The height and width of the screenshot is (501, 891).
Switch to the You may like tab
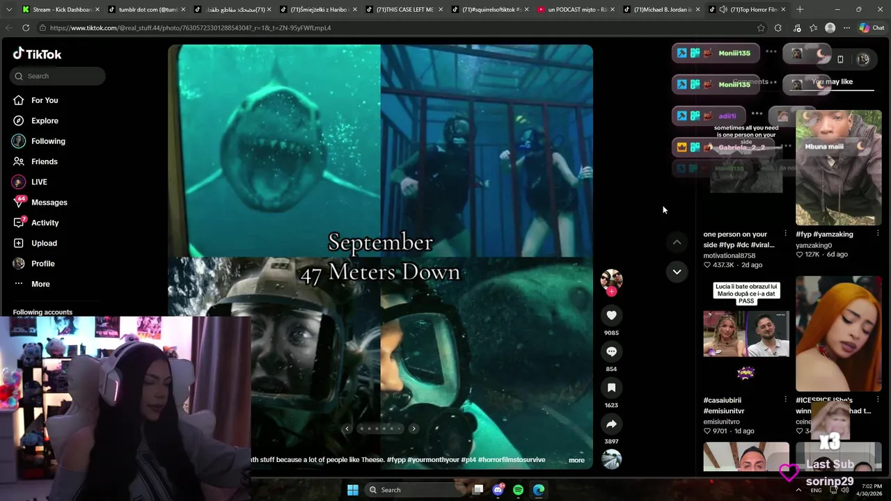[832, 81]
